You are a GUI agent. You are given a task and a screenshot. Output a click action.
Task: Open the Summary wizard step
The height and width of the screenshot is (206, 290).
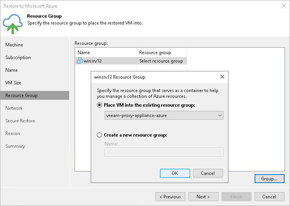click(x=15, y=146)
